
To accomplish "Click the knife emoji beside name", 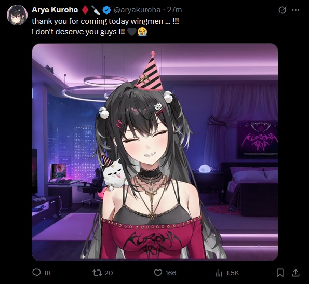I will click(x=96, y=10).
